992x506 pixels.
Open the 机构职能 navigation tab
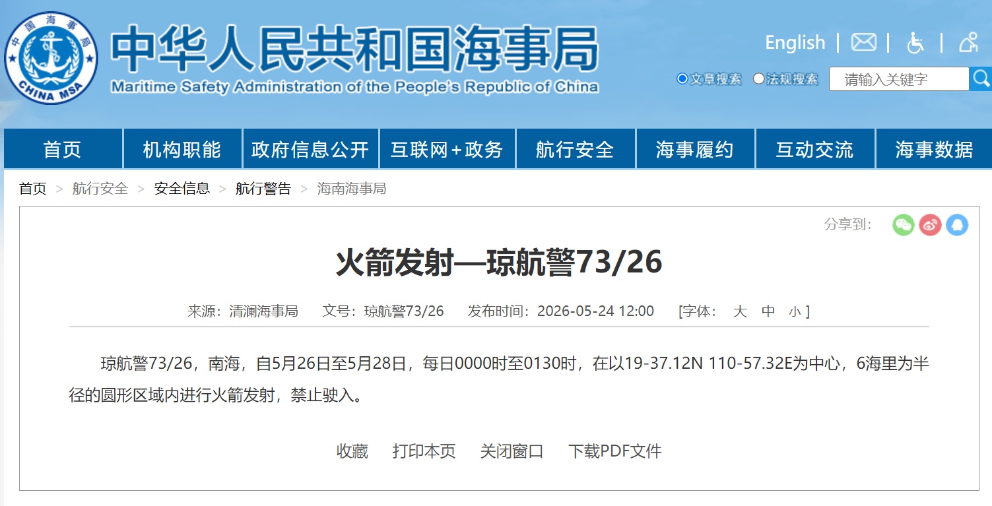(182, 149)
